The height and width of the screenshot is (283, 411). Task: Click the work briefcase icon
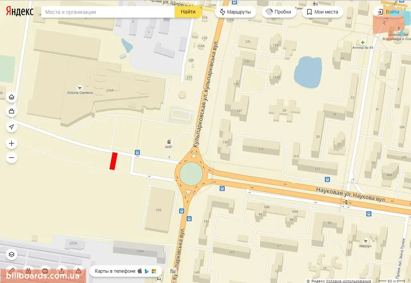click(x=12, y=111)
